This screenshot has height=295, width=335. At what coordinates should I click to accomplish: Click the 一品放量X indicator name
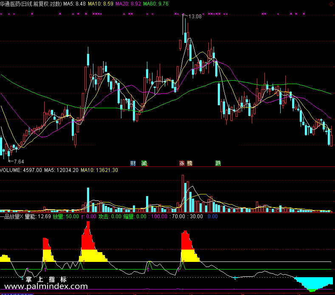coord(11,216)
